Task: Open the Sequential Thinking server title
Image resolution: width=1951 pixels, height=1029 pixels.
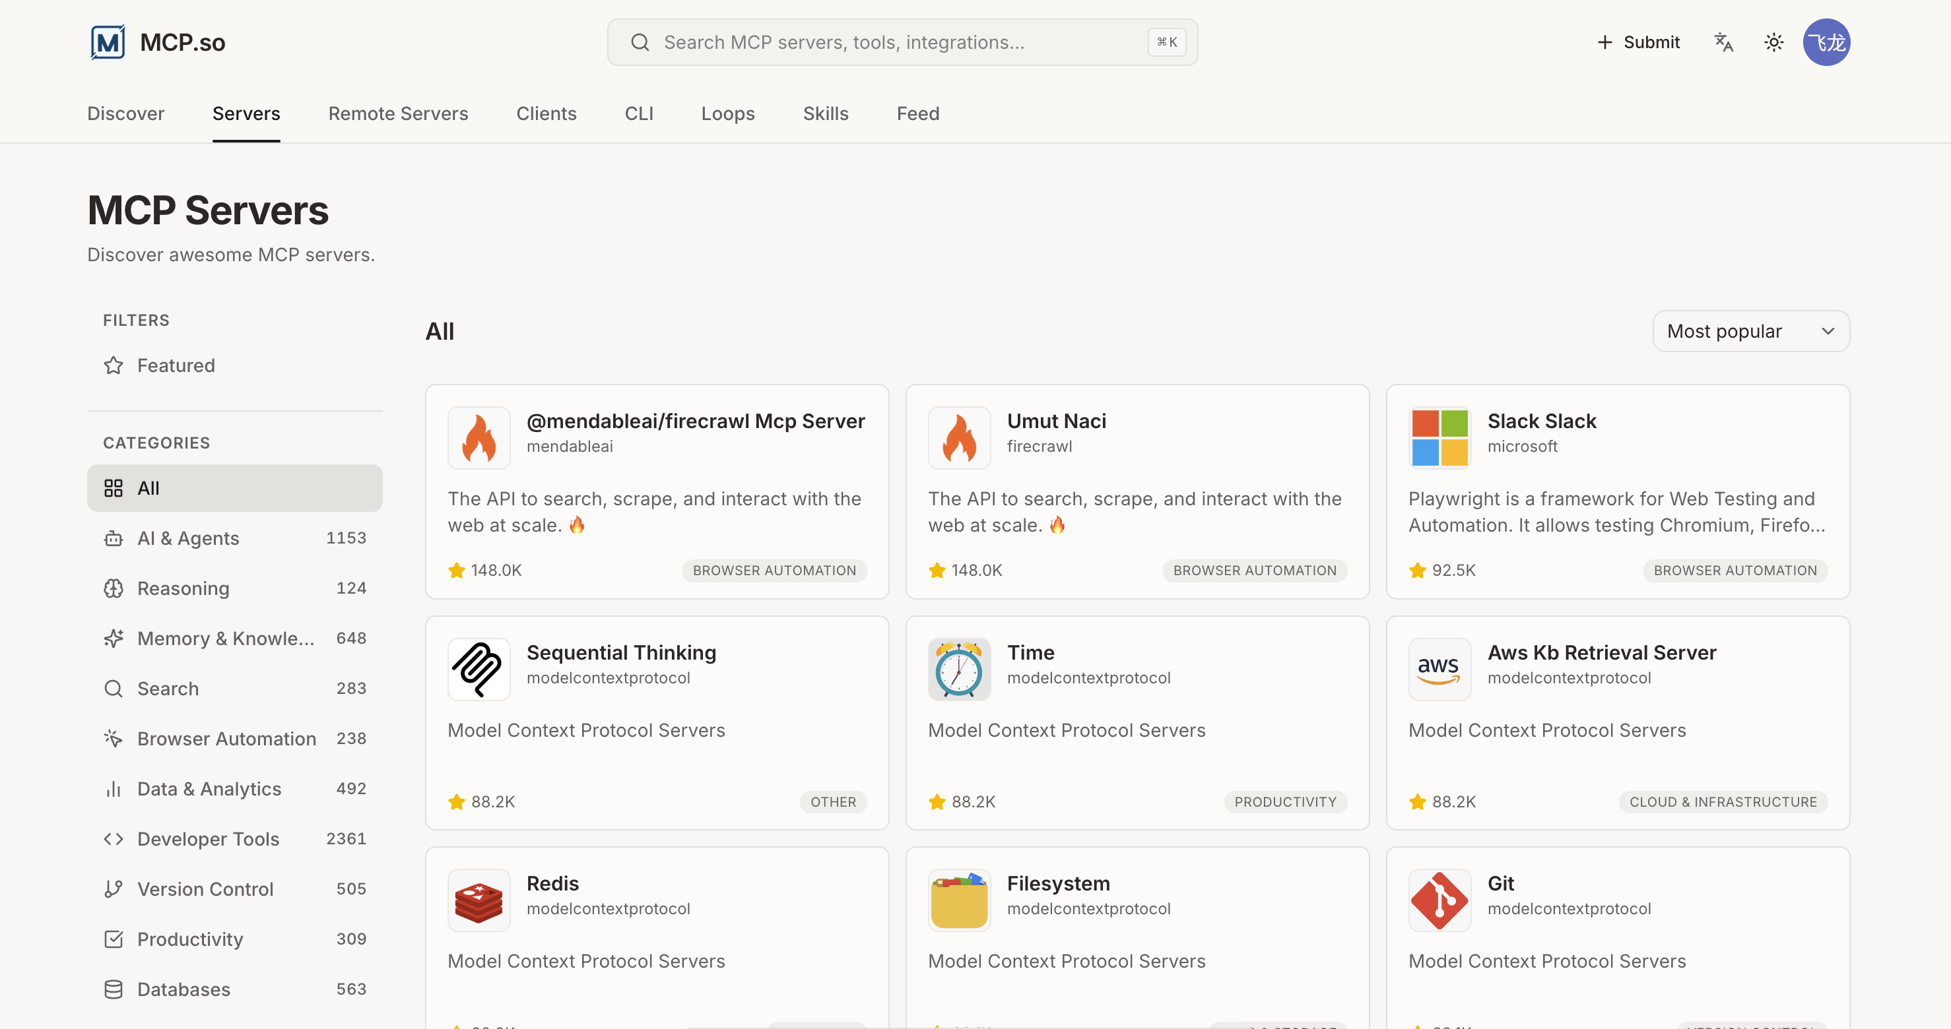Action: click(x=621, y=652)
